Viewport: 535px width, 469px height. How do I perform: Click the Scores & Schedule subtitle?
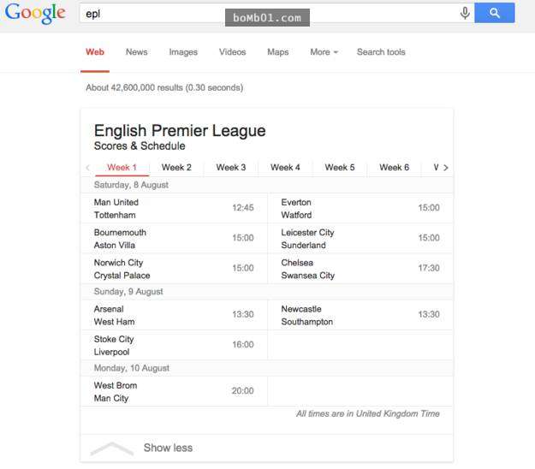pyautogui.click(x=140, y=146)
